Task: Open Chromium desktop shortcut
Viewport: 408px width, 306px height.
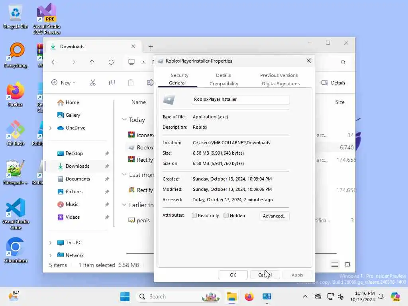Action: pyautogui.click(x=16, y=250)
